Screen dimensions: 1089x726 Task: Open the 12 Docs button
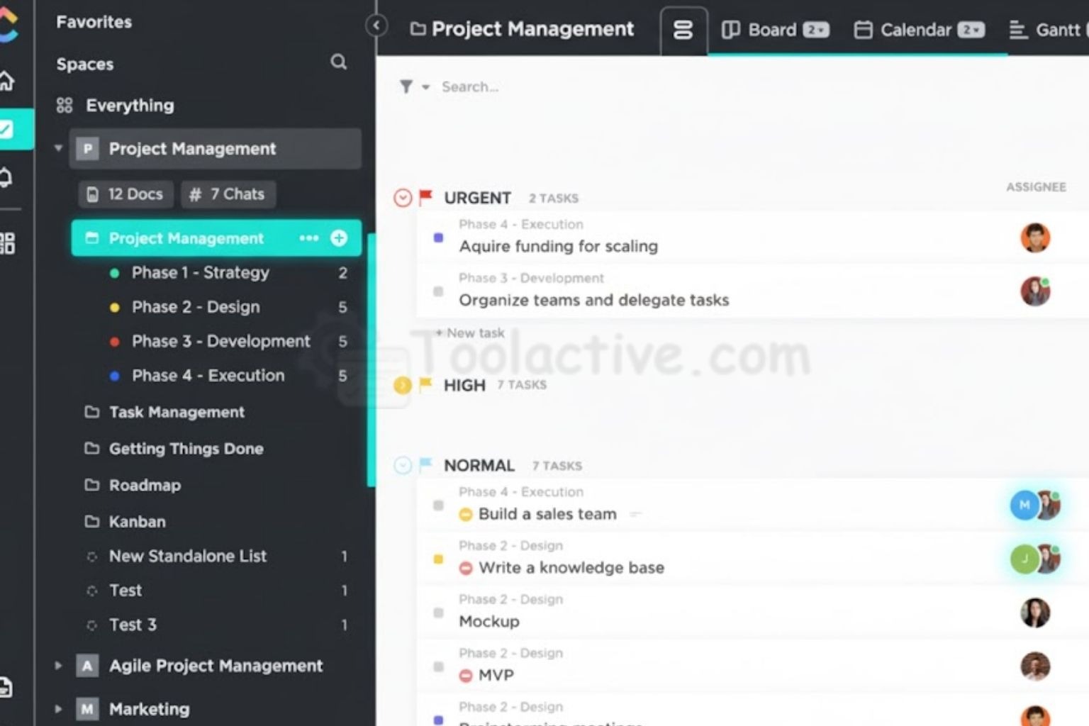click(125, 194)
